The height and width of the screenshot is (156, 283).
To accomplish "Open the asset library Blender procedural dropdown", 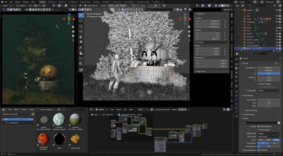I will (17, 114).
